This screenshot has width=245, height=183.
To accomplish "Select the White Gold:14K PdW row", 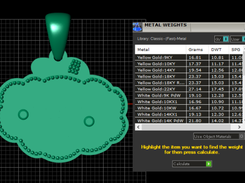I will pos(189,120).
